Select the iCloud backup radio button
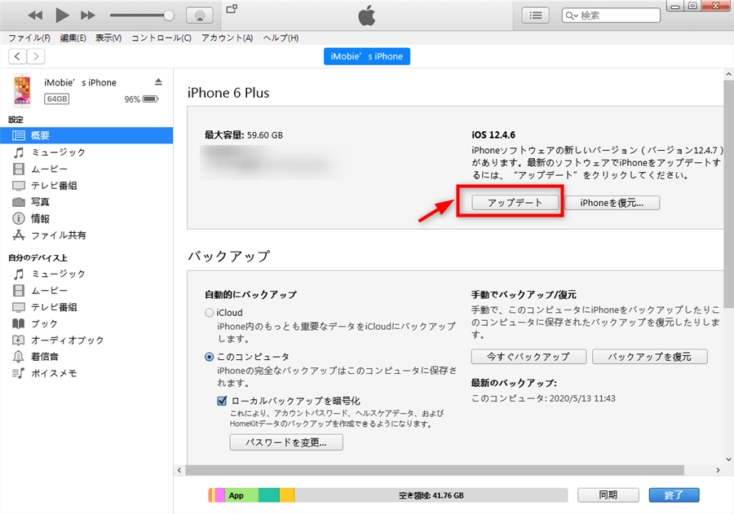The width and height of the screenshot is (734, 514). [210, 313]
